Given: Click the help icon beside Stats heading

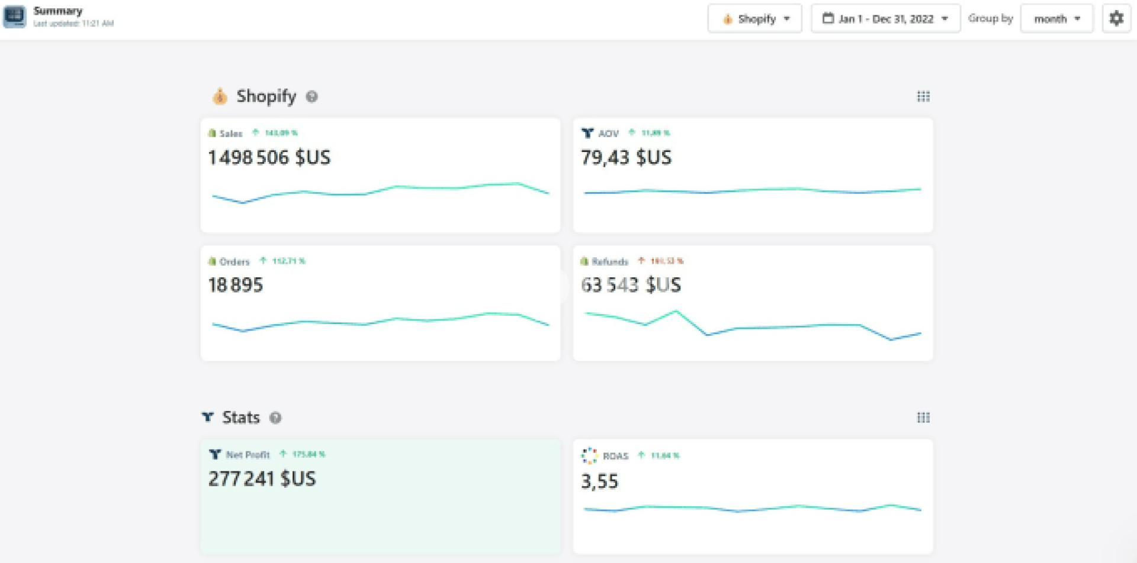Looking at the screenshot, I should coord(275,418).
